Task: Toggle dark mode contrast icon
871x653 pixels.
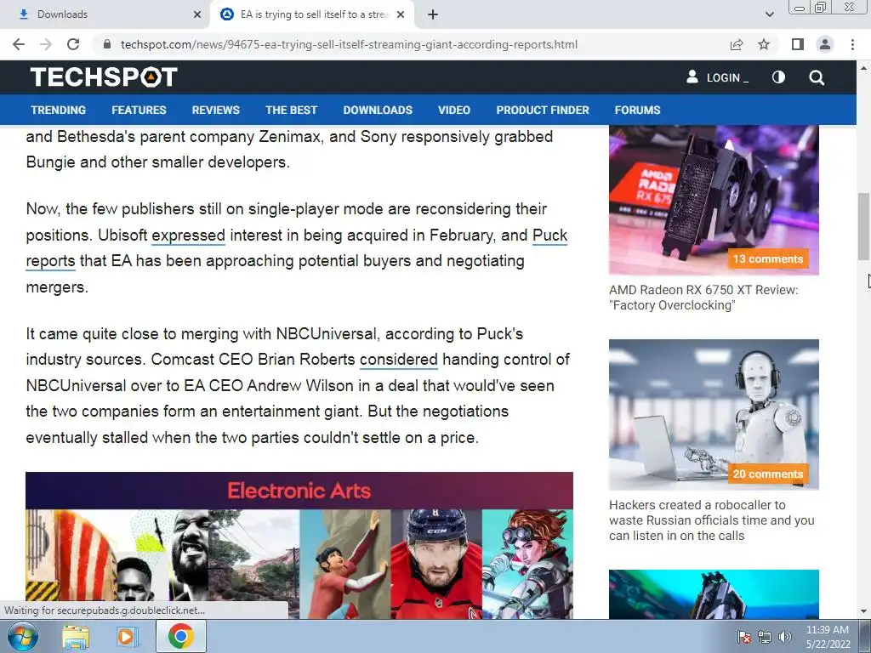Action: 778,77
